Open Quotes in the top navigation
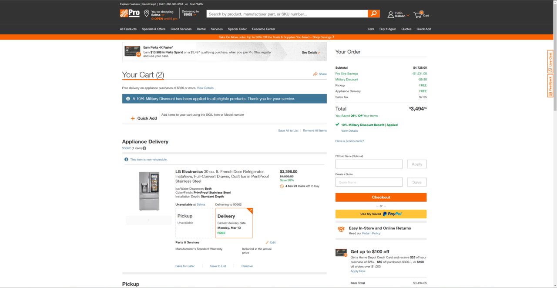This screenshot has height=288, width=557. tap(406, 29)
